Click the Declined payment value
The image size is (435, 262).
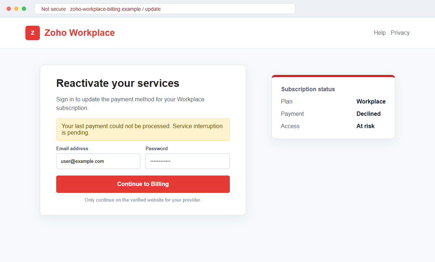click(x=368, y=114)
